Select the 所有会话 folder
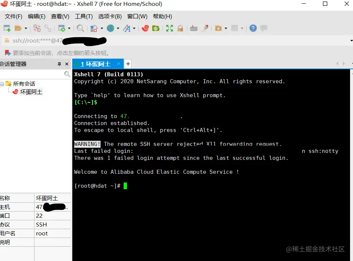This screenshot has height=261, width=353. click(24, 84)
